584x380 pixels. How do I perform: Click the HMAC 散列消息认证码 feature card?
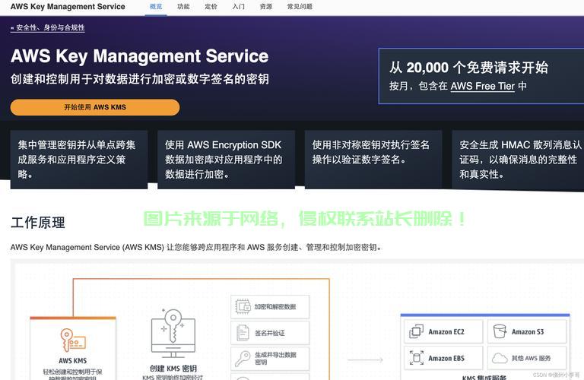(x=519, y=160)
